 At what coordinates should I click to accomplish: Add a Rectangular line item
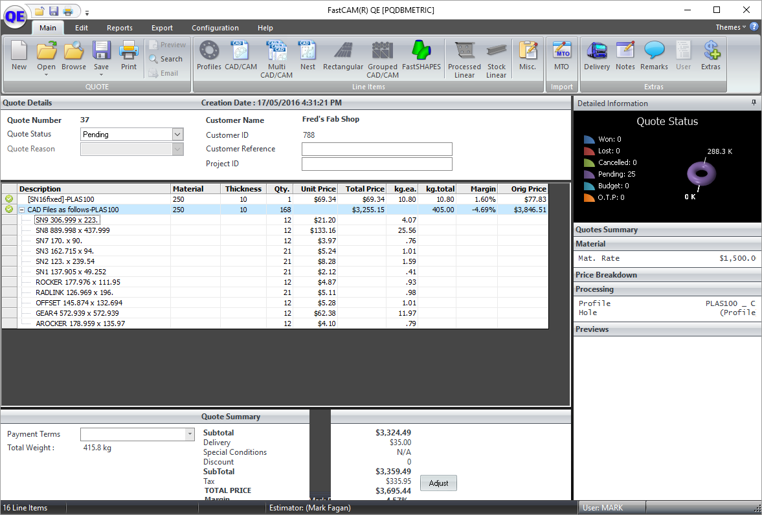coord(343,56)
